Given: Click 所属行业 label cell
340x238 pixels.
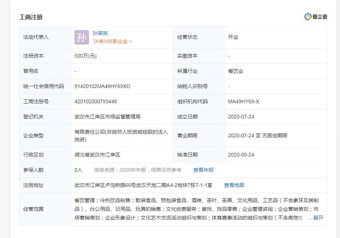Looking at the screenshot, I should click(199, 71).
